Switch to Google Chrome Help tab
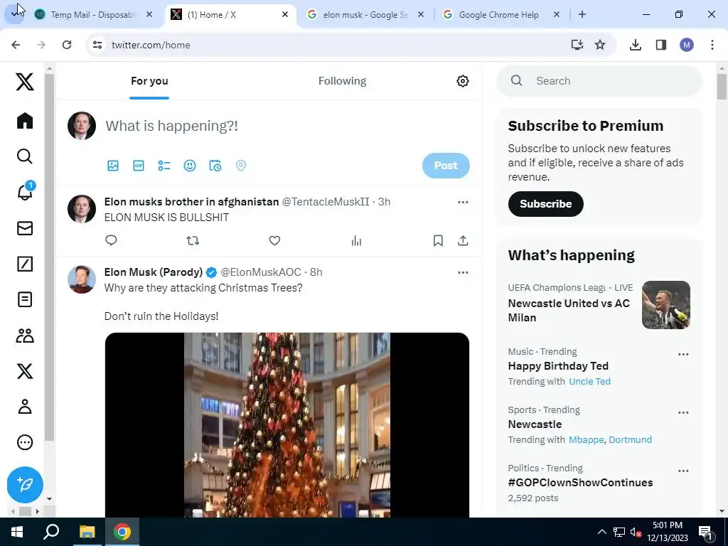This screenshot has width=728, height=546. point(501,15)
